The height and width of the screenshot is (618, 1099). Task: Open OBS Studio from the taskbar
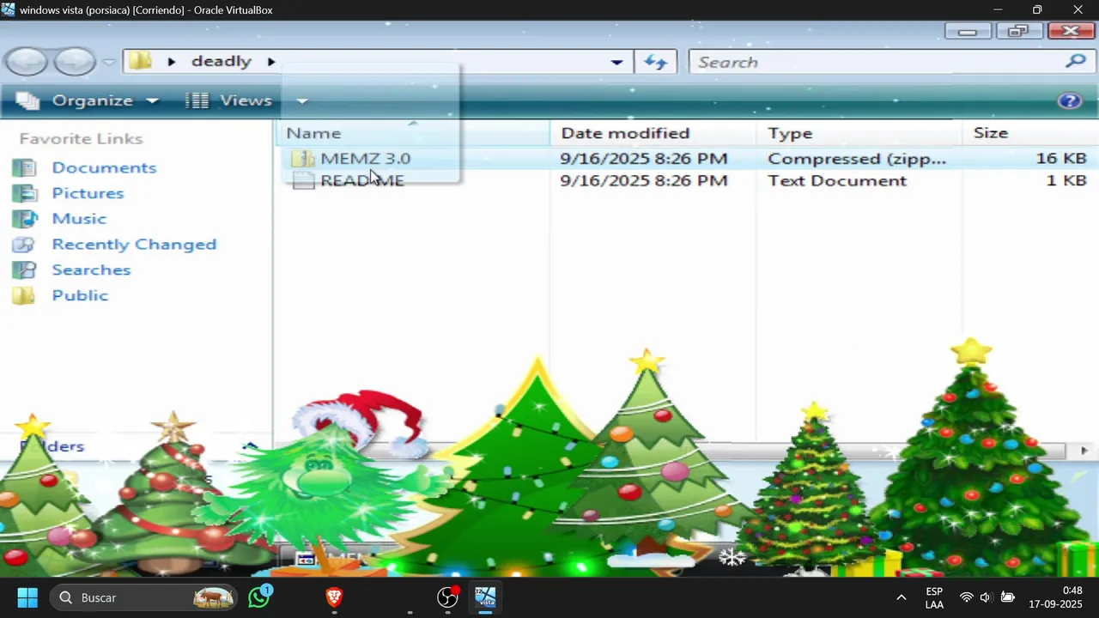point(447,597)
